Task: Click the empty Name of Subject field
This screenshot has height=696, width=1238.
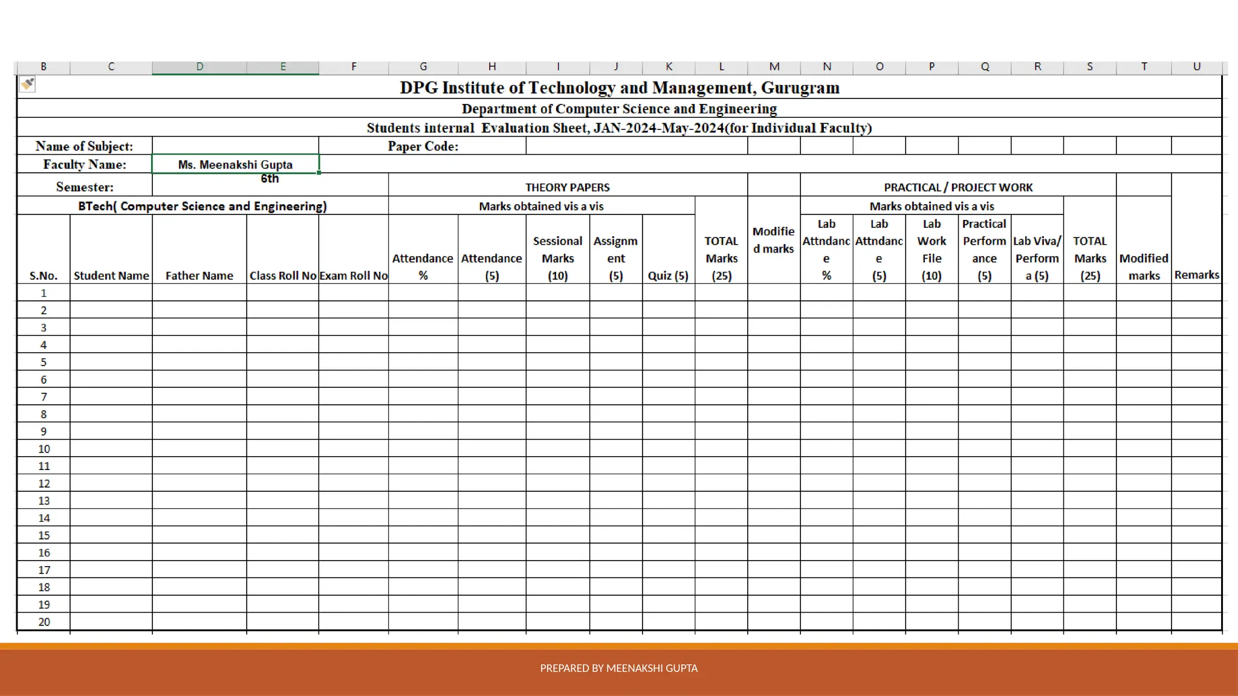Action: click(x=235, y=146)
